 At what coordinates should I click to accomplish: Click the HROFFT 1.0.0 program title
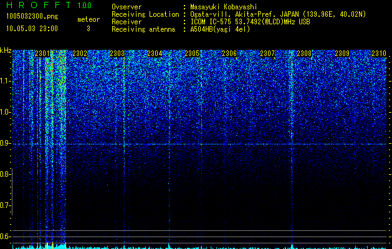(49, 5)
